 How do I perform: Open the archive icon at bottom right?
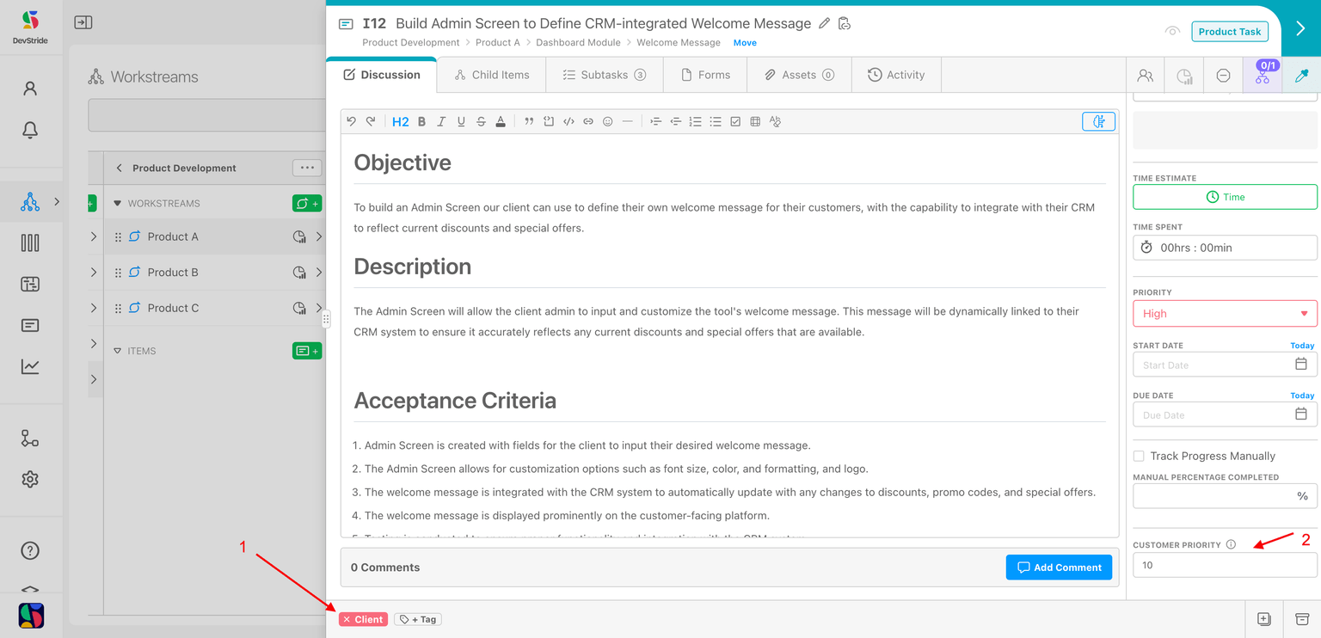pyautogui.click(x=1302, y=619)
